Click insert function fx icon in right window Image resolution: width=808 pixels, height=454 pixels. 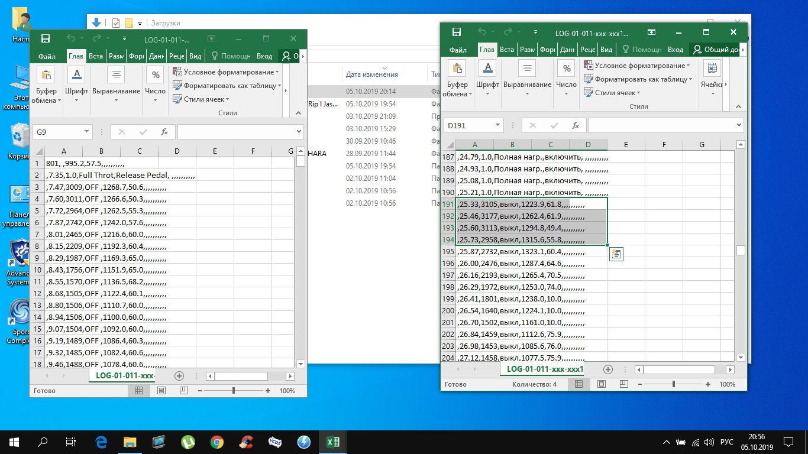(x=575, y=125)
